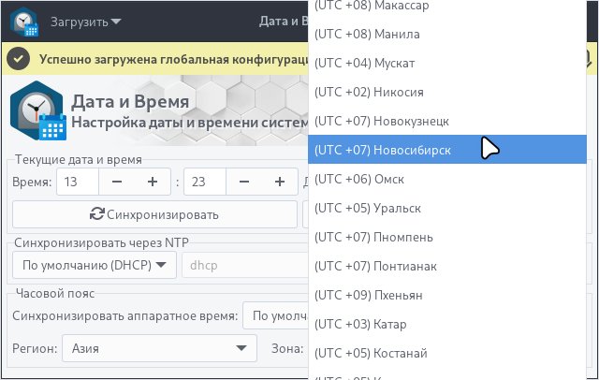Select (UTC +02) Никосия time zone
The height and width of the screenshot is (380, 599).
pos(447,92)
